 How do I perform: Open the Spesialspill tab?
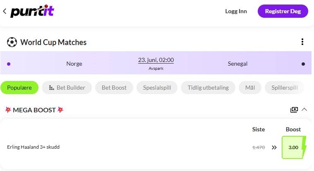click(157, 88)
